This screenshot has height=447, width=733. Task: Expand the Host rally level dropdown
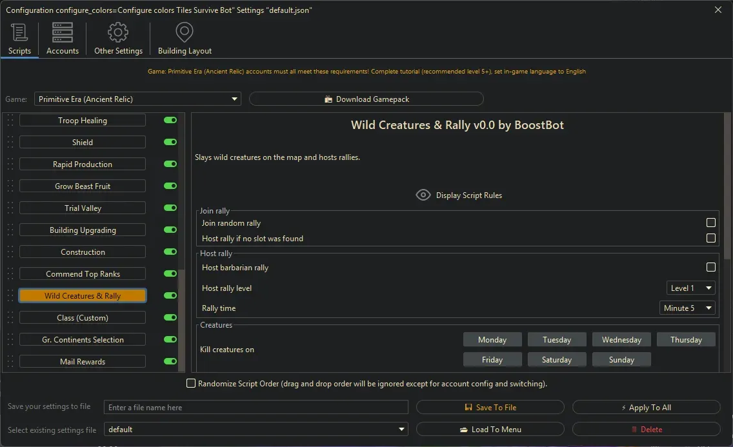691,288
